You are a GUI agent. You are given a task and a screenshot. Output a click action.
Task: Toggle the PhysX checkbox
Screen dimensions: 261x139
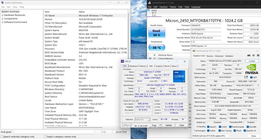(x=235, y=131)
